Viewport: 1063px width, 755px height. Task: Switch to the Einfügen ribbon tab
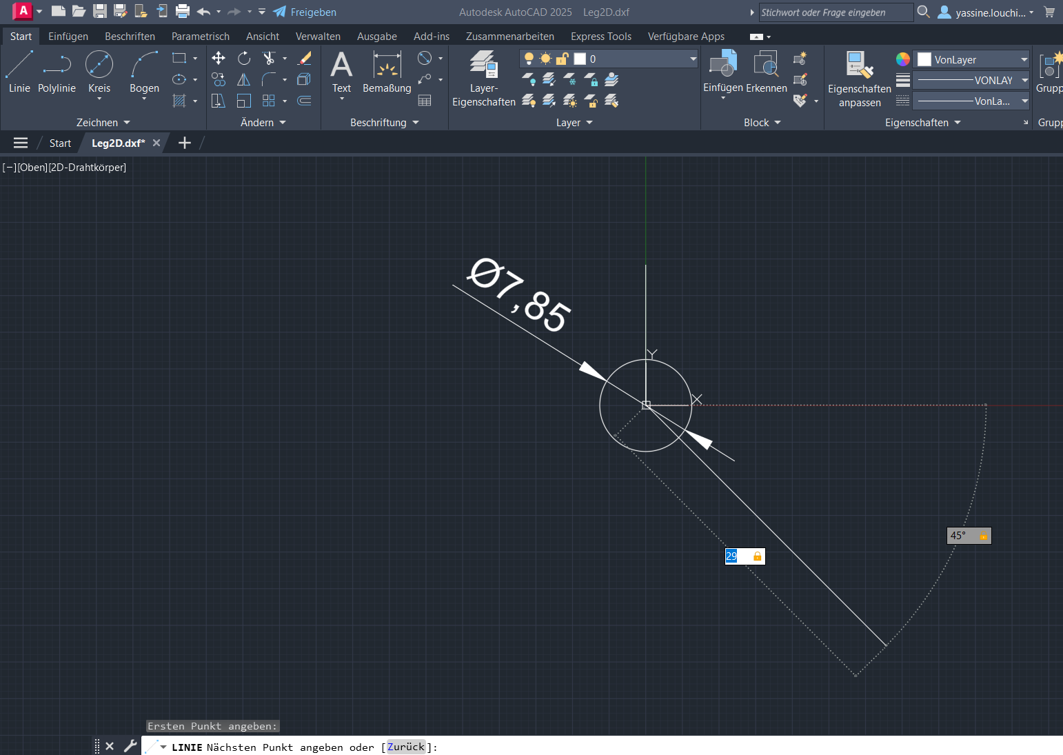point(68,36)
